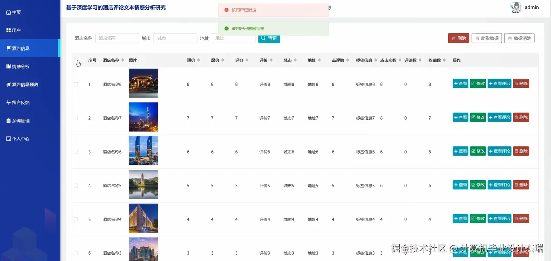Check the checkbox for row 酒店名称8
551x261 pixels.
pos(76,85)
